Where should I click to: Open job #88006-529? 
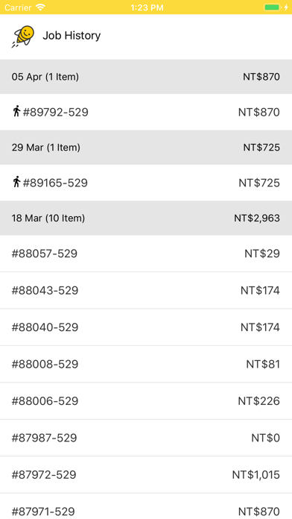pos(146,401)
